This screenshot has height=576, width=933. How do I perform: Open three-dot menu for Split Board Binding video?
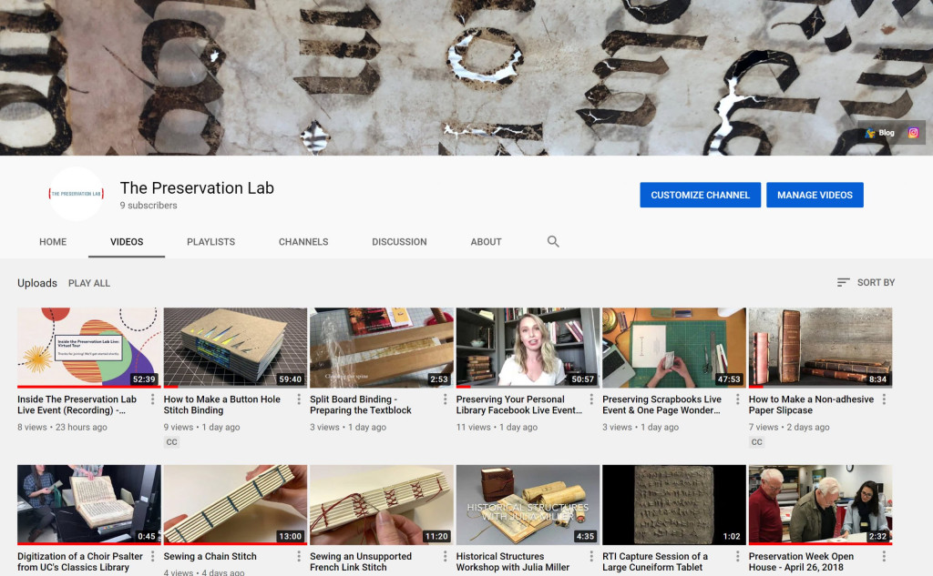(x=446, y=399)
